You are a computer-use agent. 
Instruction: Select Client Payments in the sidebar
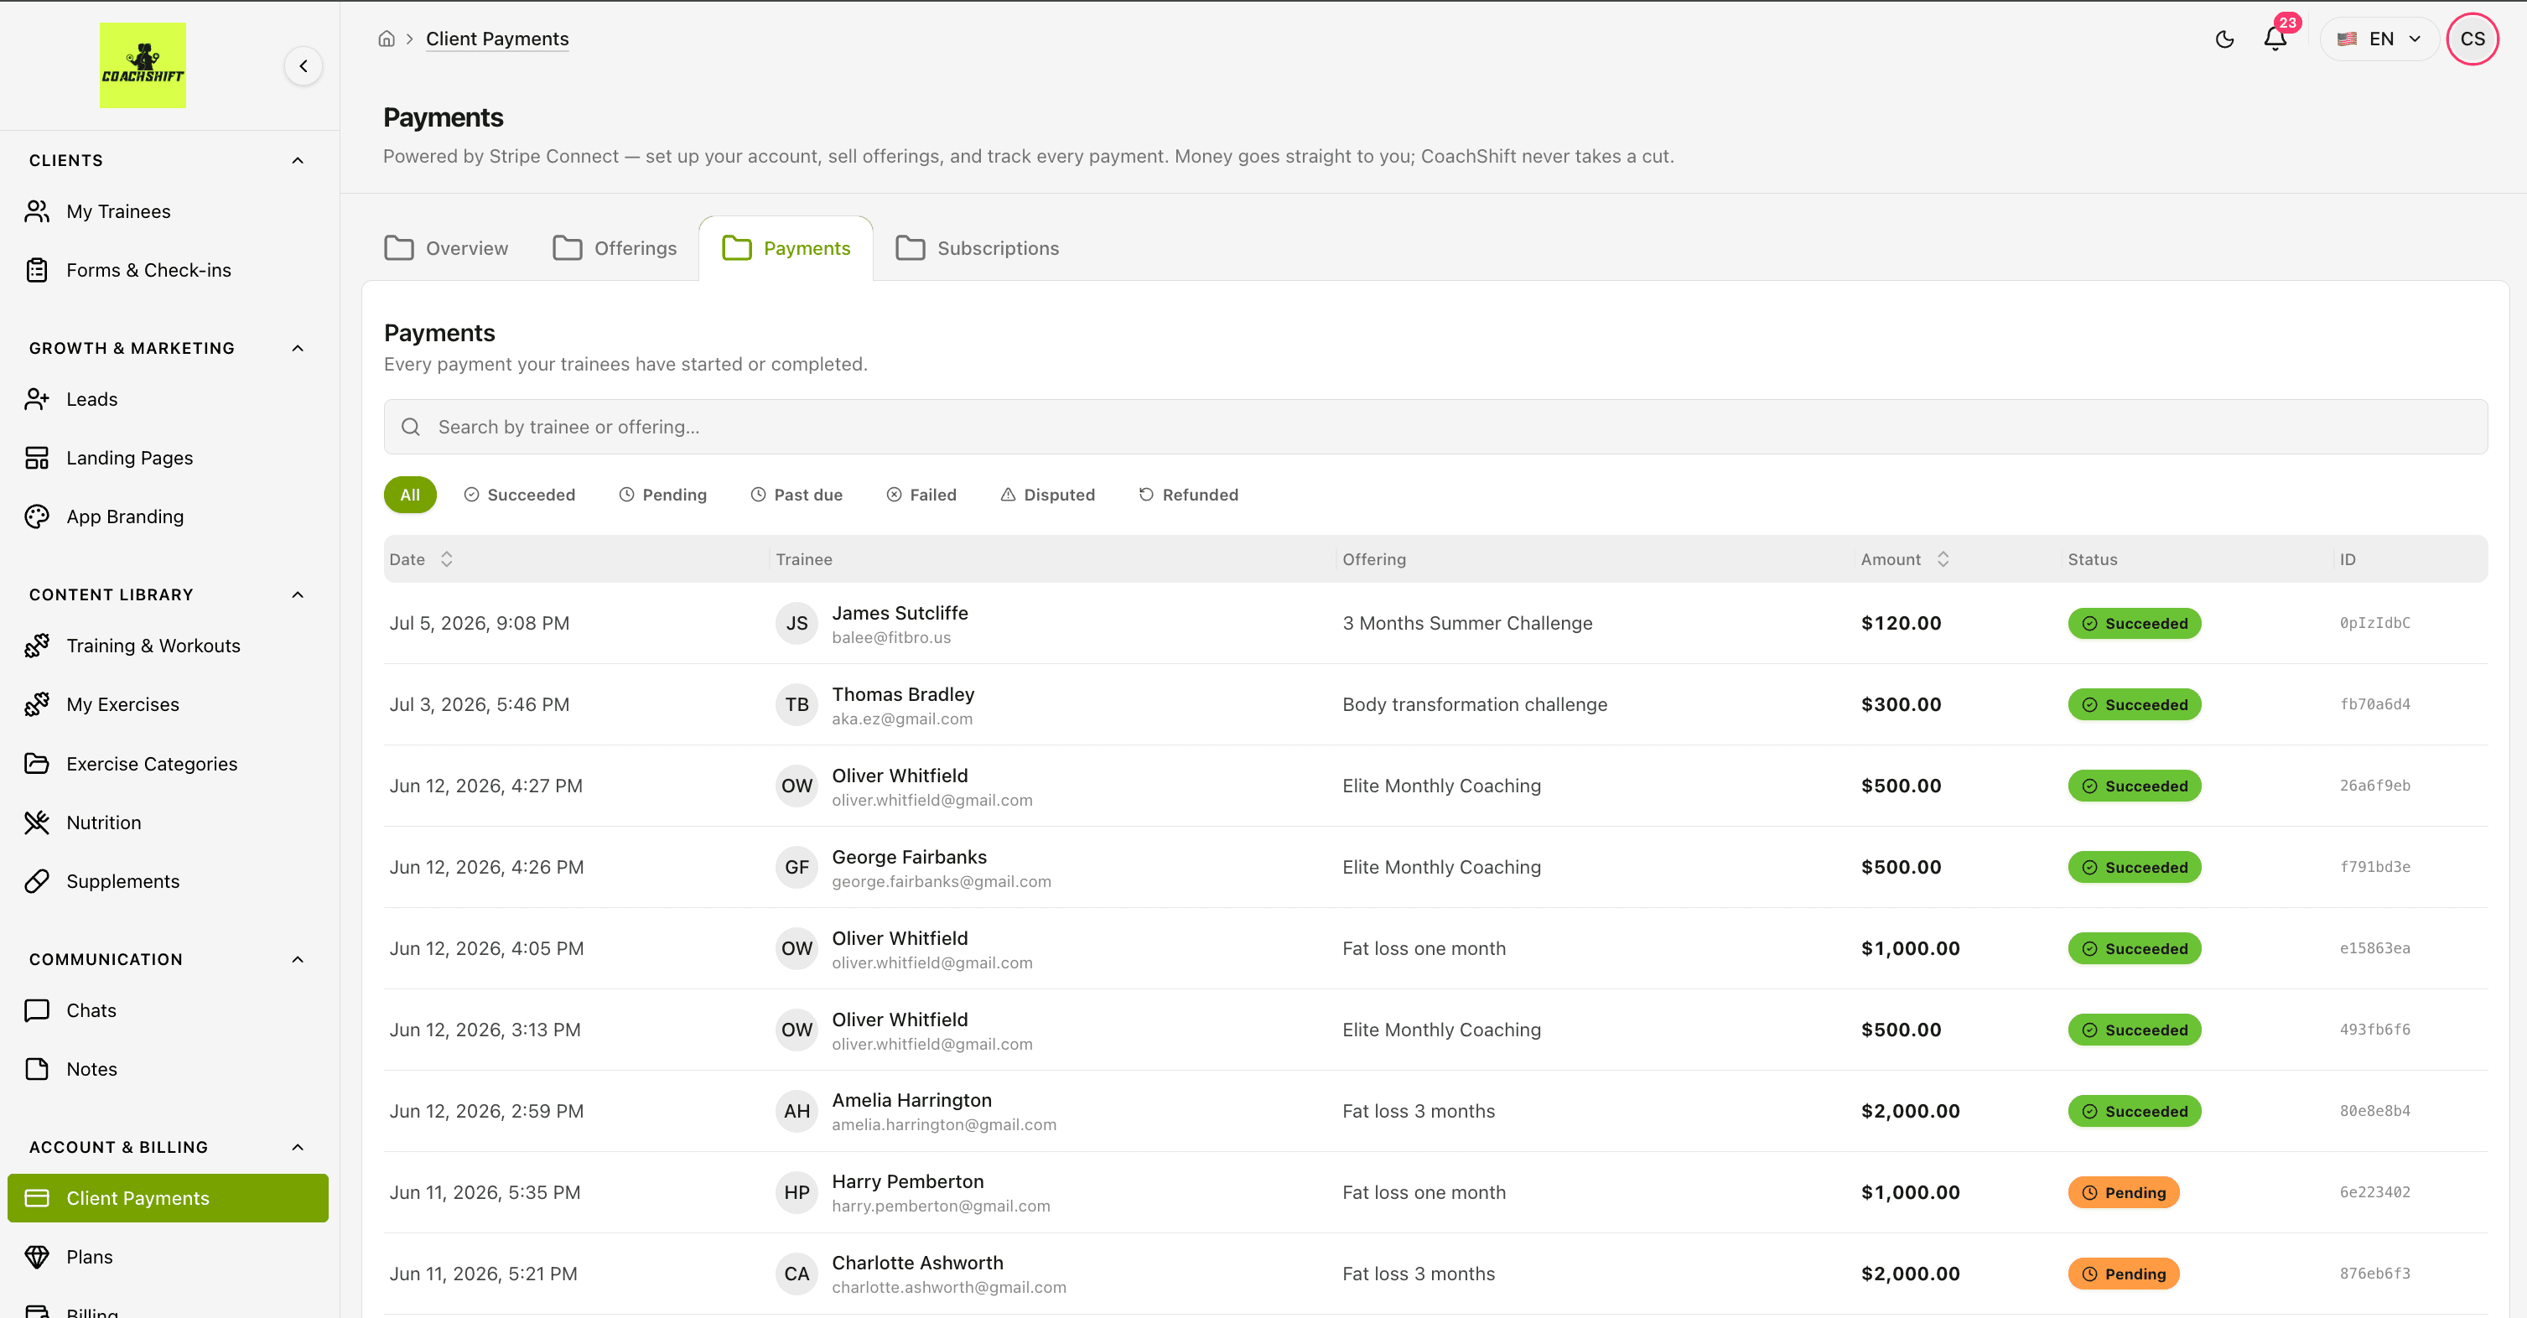(168, 1198)
